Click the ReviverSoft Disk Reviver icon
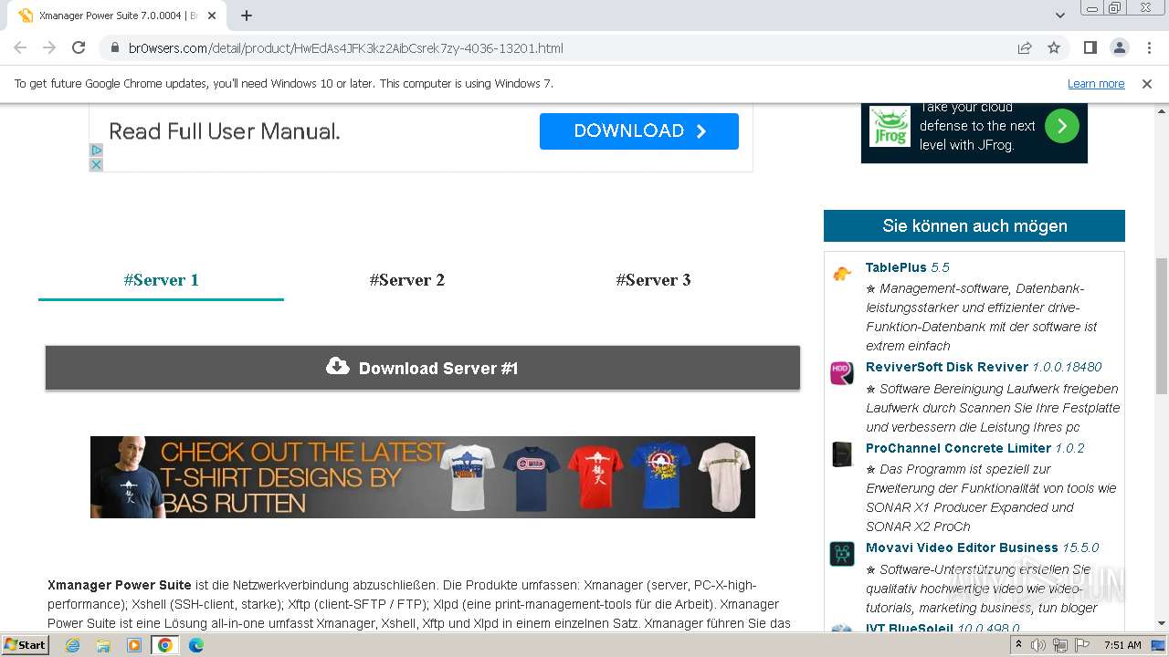Screen dimensions: 1169x657 pyautogui.click(x=842, y=373)
